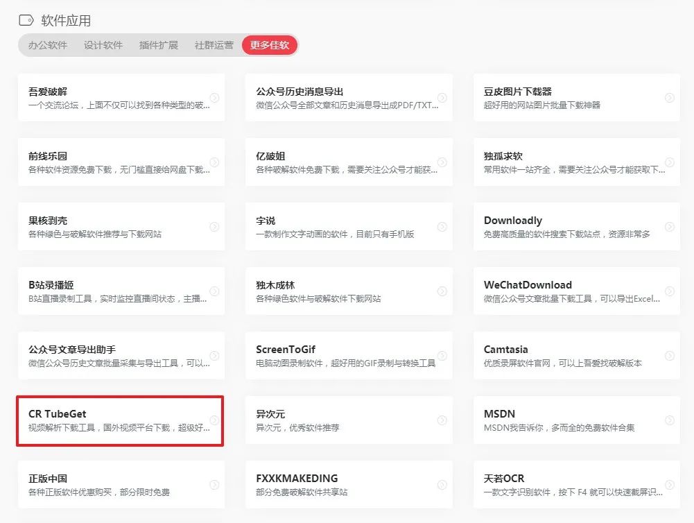
Task: Open the Camtasia title link
Action: [x=506, y=350]
